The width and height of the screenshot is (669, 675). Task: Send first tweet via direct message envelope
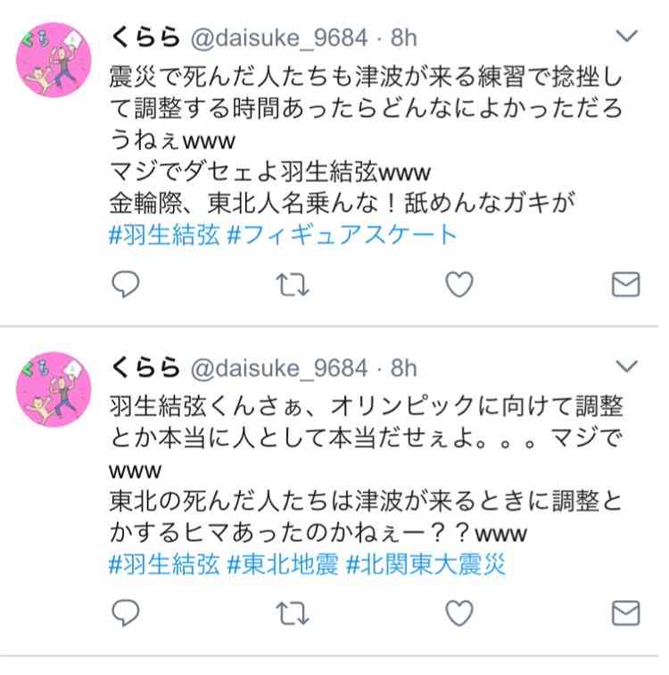coord(625,285)
